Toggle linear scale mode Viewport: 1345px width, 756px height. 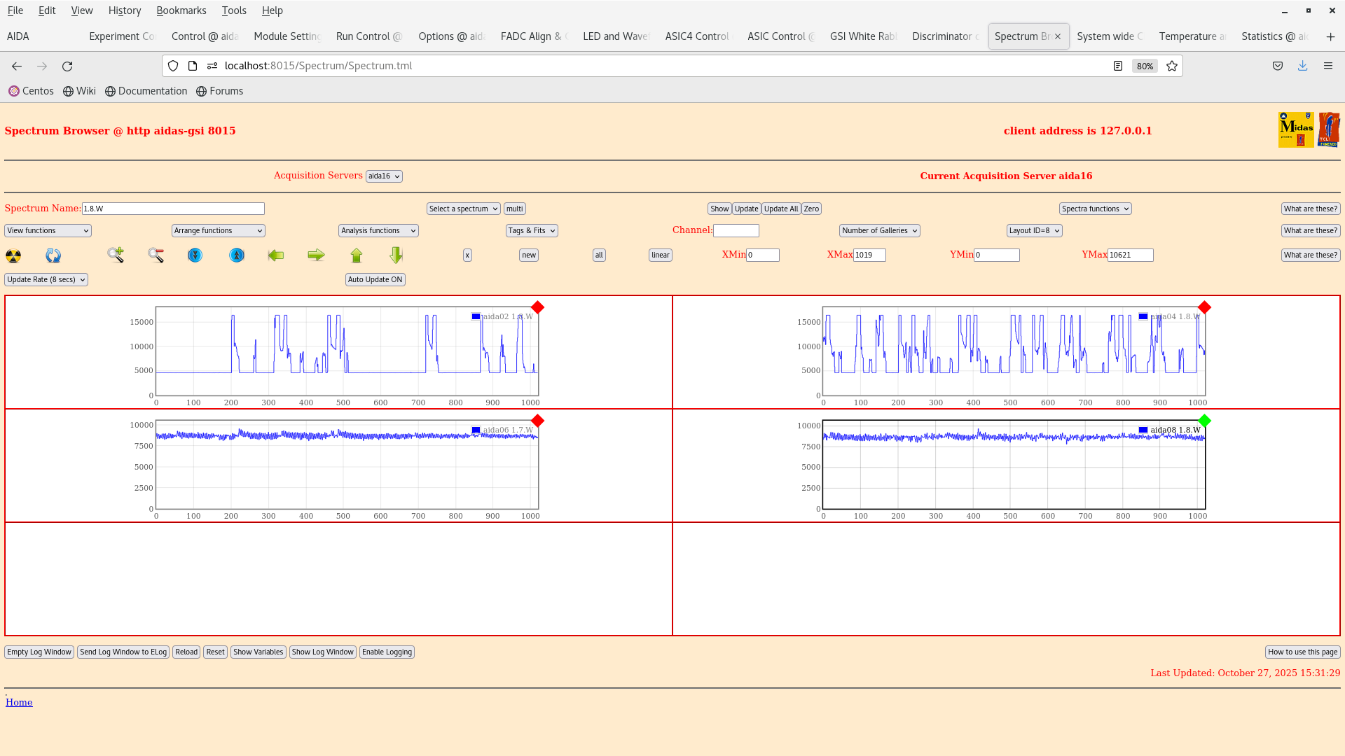tap(659, 255)
